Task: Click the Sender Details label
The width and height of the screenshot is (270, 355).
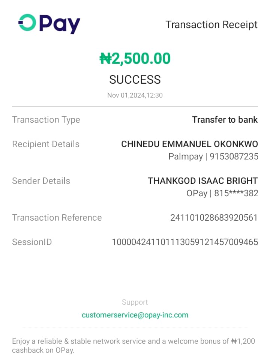Action: coord(41,181)
